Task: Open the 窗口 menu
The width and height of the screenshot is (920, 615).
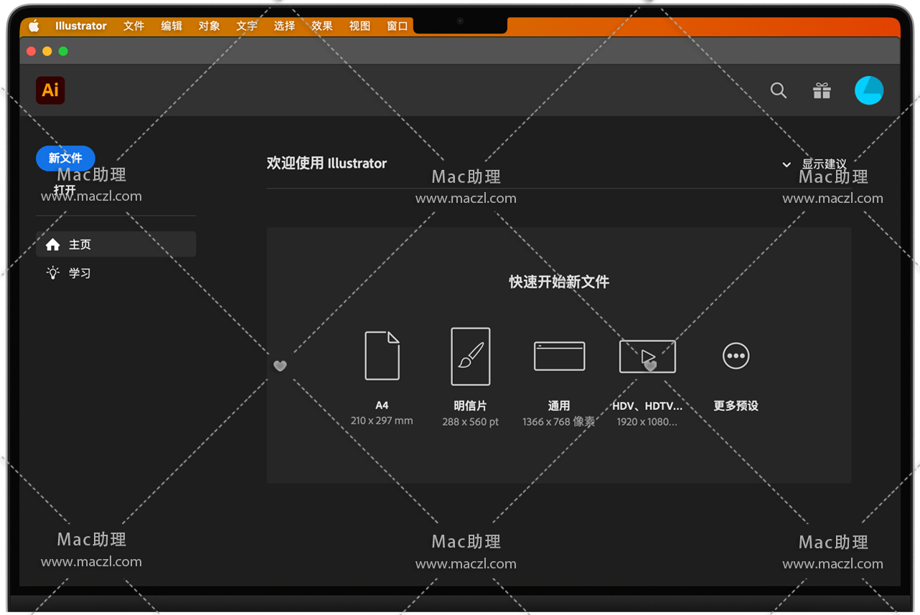Action: pos(397,26)
